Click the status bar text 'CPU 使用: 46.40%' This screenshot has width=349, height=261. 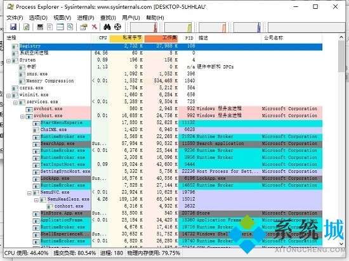26,253
